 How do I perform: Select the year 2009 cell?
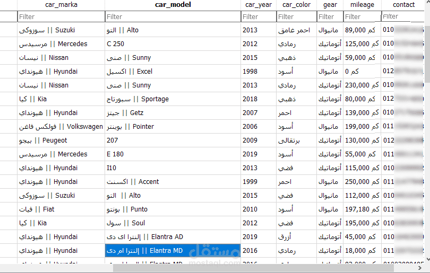(259, 140)
